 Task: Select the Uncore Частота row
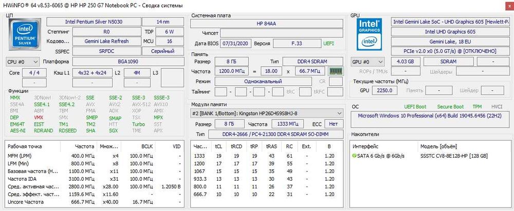pos(95,202)
